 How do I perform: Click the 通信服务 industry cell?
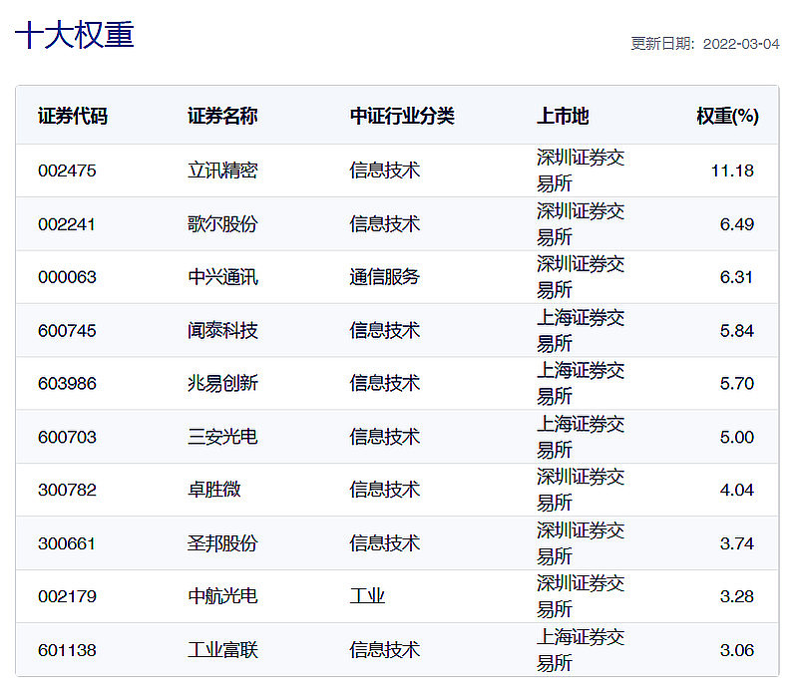385,277
